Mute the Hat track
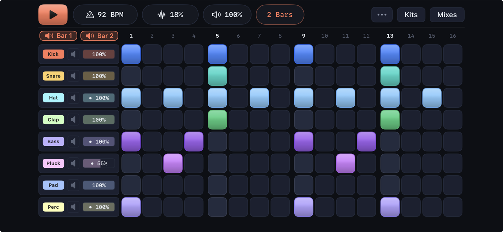 pyautogui.click(x=73, y=98)
